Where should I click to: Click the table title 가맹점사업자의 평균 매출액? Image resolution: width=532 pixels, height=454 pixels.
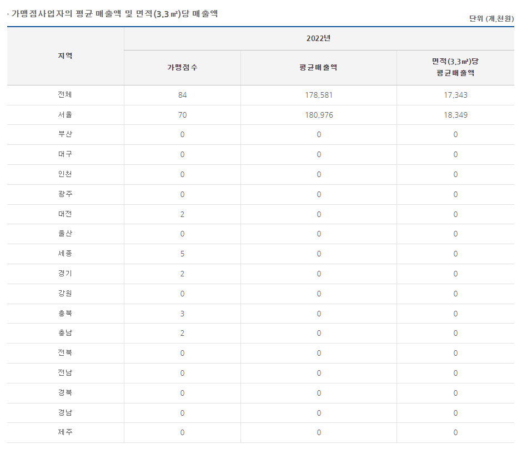[66, 14]
